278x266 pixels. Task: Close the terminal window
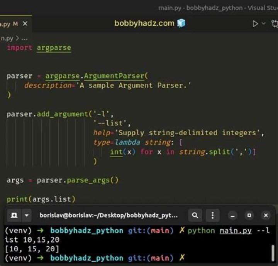pos(266,215)
